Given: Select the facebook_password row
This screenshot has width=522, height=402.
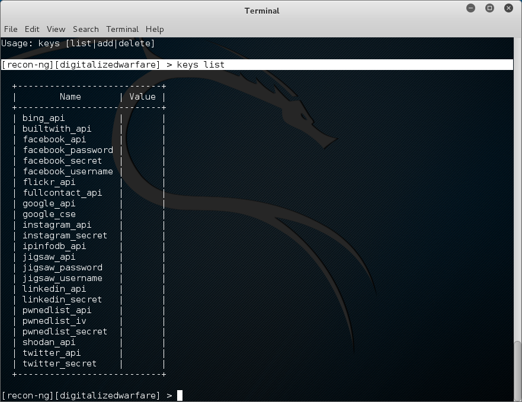Looking at the screenshot, I should click(x=89, y=150).
